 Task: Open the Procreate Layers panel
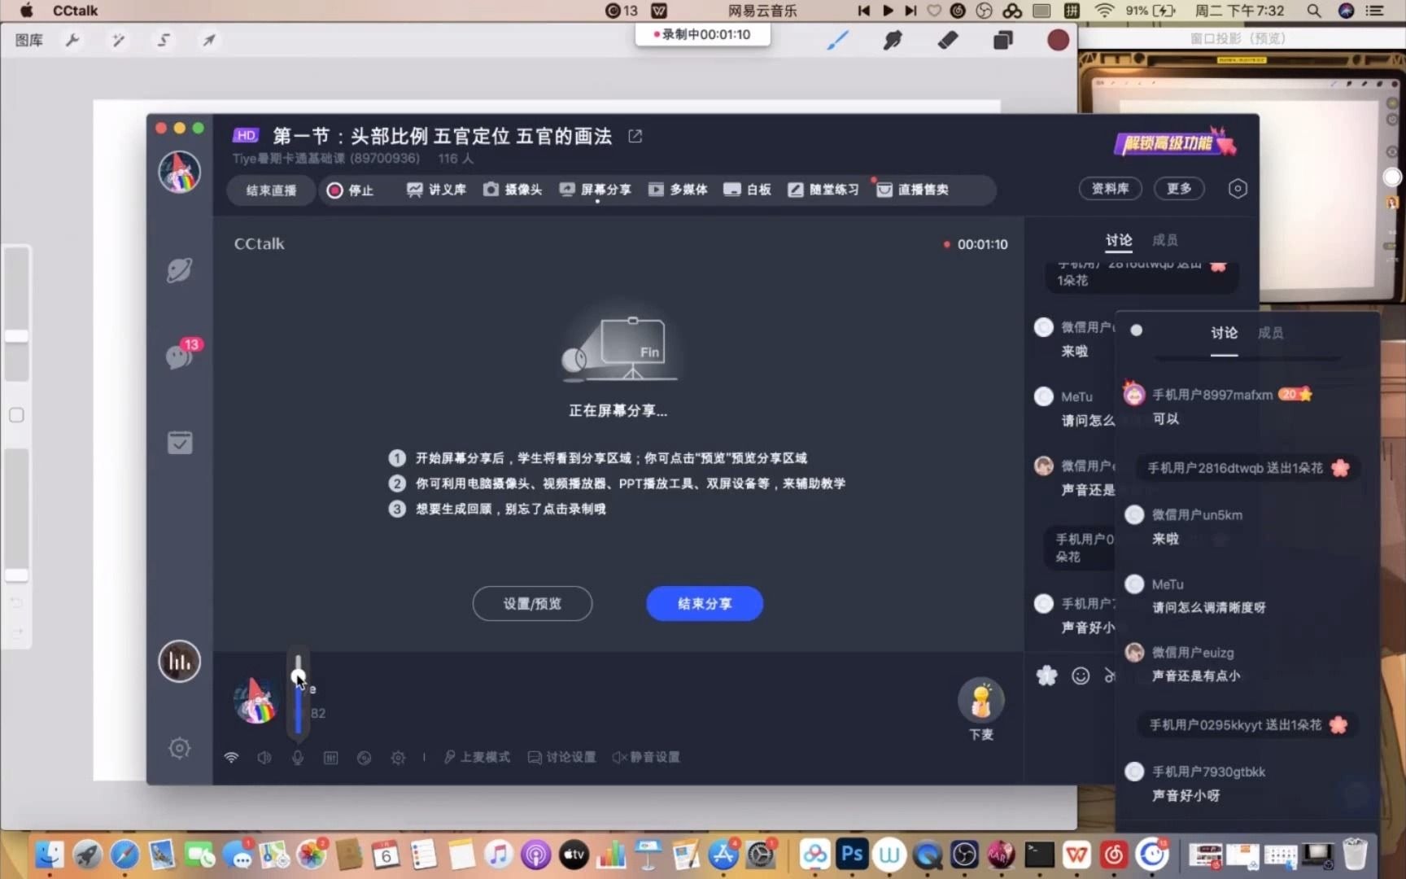pyautogui.click(x=1003, y=40)
